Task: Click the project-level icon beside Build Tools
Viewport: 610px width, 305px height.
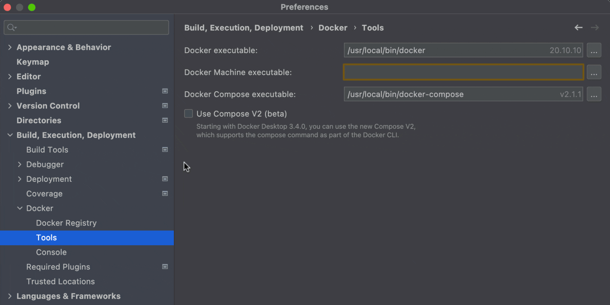Action: tap(165, 150)
